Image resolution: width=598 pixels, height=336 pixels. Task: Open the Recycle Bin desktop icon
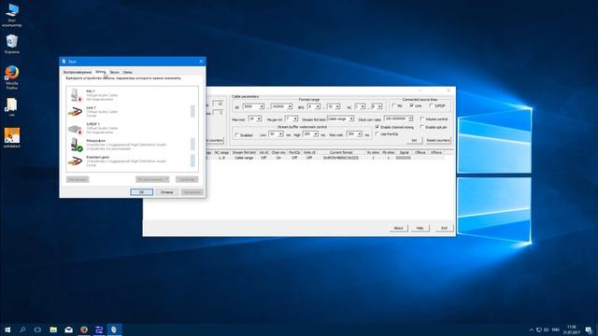[12, 44]
